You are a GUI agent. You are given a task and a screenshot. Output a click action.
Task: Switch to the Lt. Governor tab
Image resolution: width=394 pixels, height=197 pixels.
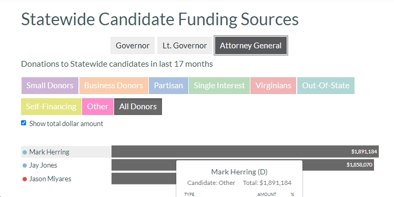pyautogui.click(x=185, y=45)
